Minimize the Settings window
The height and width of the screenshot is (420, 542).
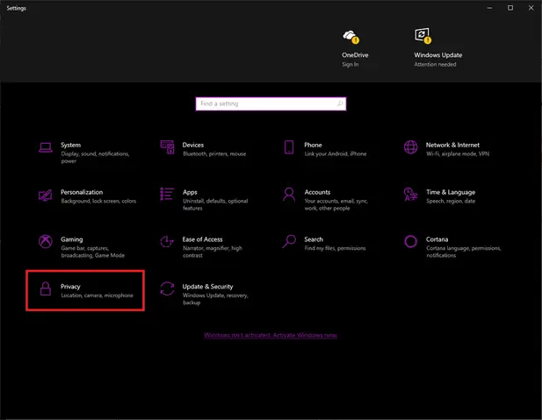point(489,8)
